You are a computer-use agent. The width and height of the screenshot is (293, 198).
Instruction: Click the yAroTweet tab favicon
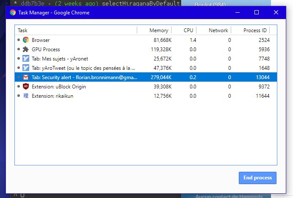[x=25, y=68]
